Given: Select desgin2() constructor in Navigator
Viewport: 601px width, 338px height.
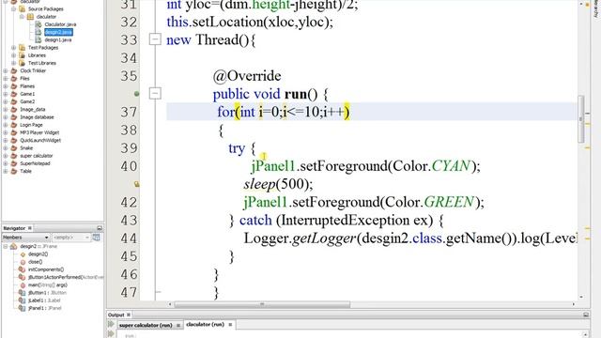Looking at the screenshot, I should coord(38,254).
